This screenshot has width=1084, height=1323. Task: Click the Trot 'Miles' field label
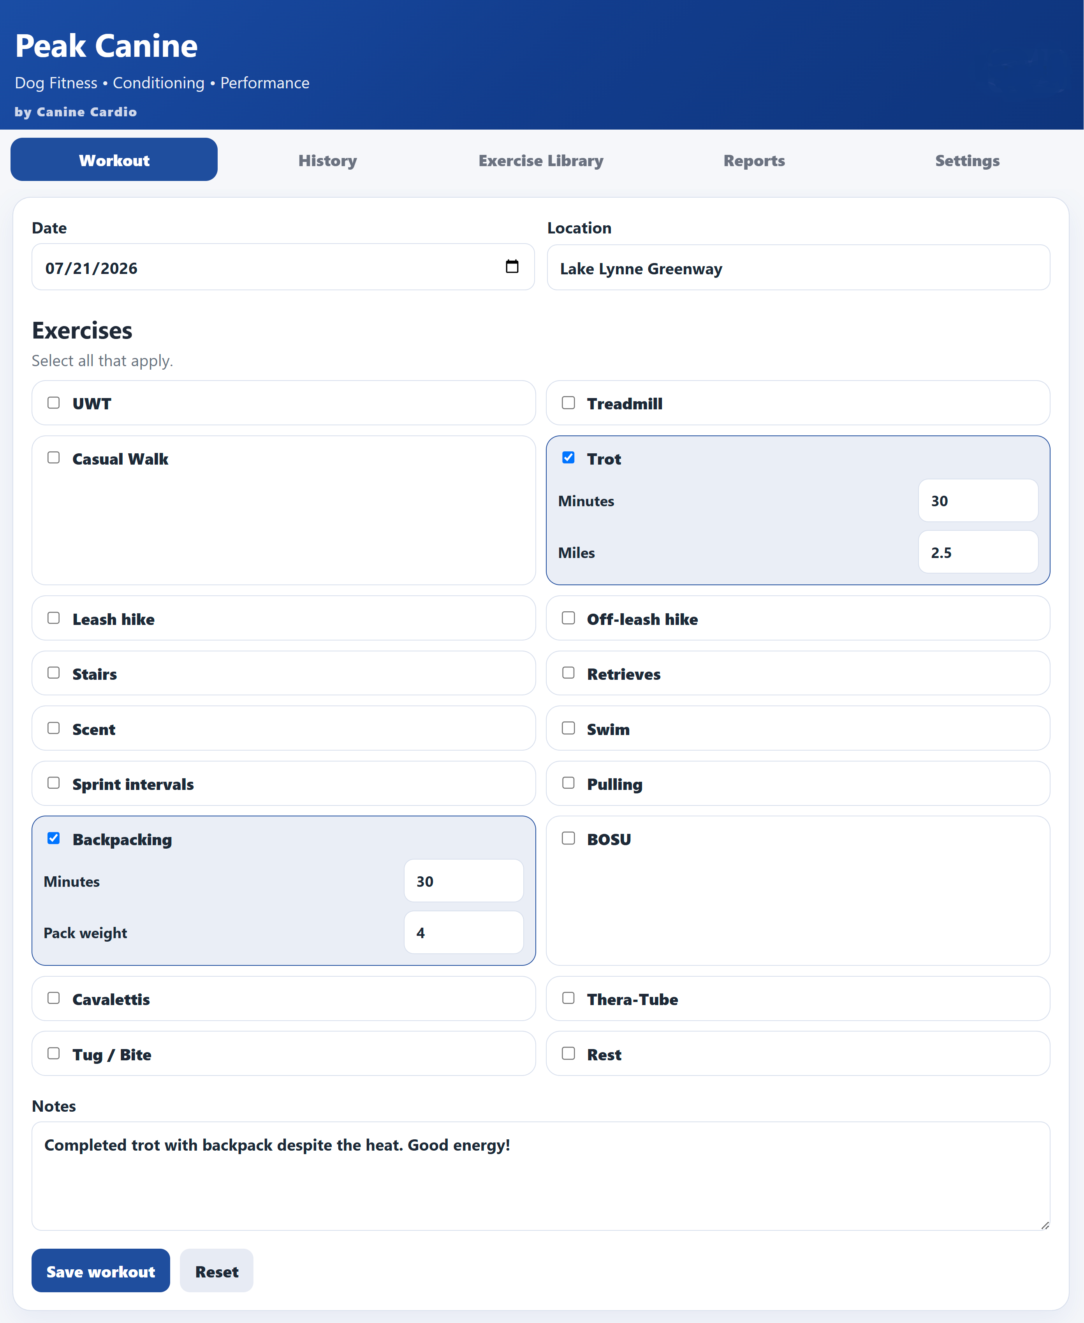pyautogui.click(x=576, y=553)
